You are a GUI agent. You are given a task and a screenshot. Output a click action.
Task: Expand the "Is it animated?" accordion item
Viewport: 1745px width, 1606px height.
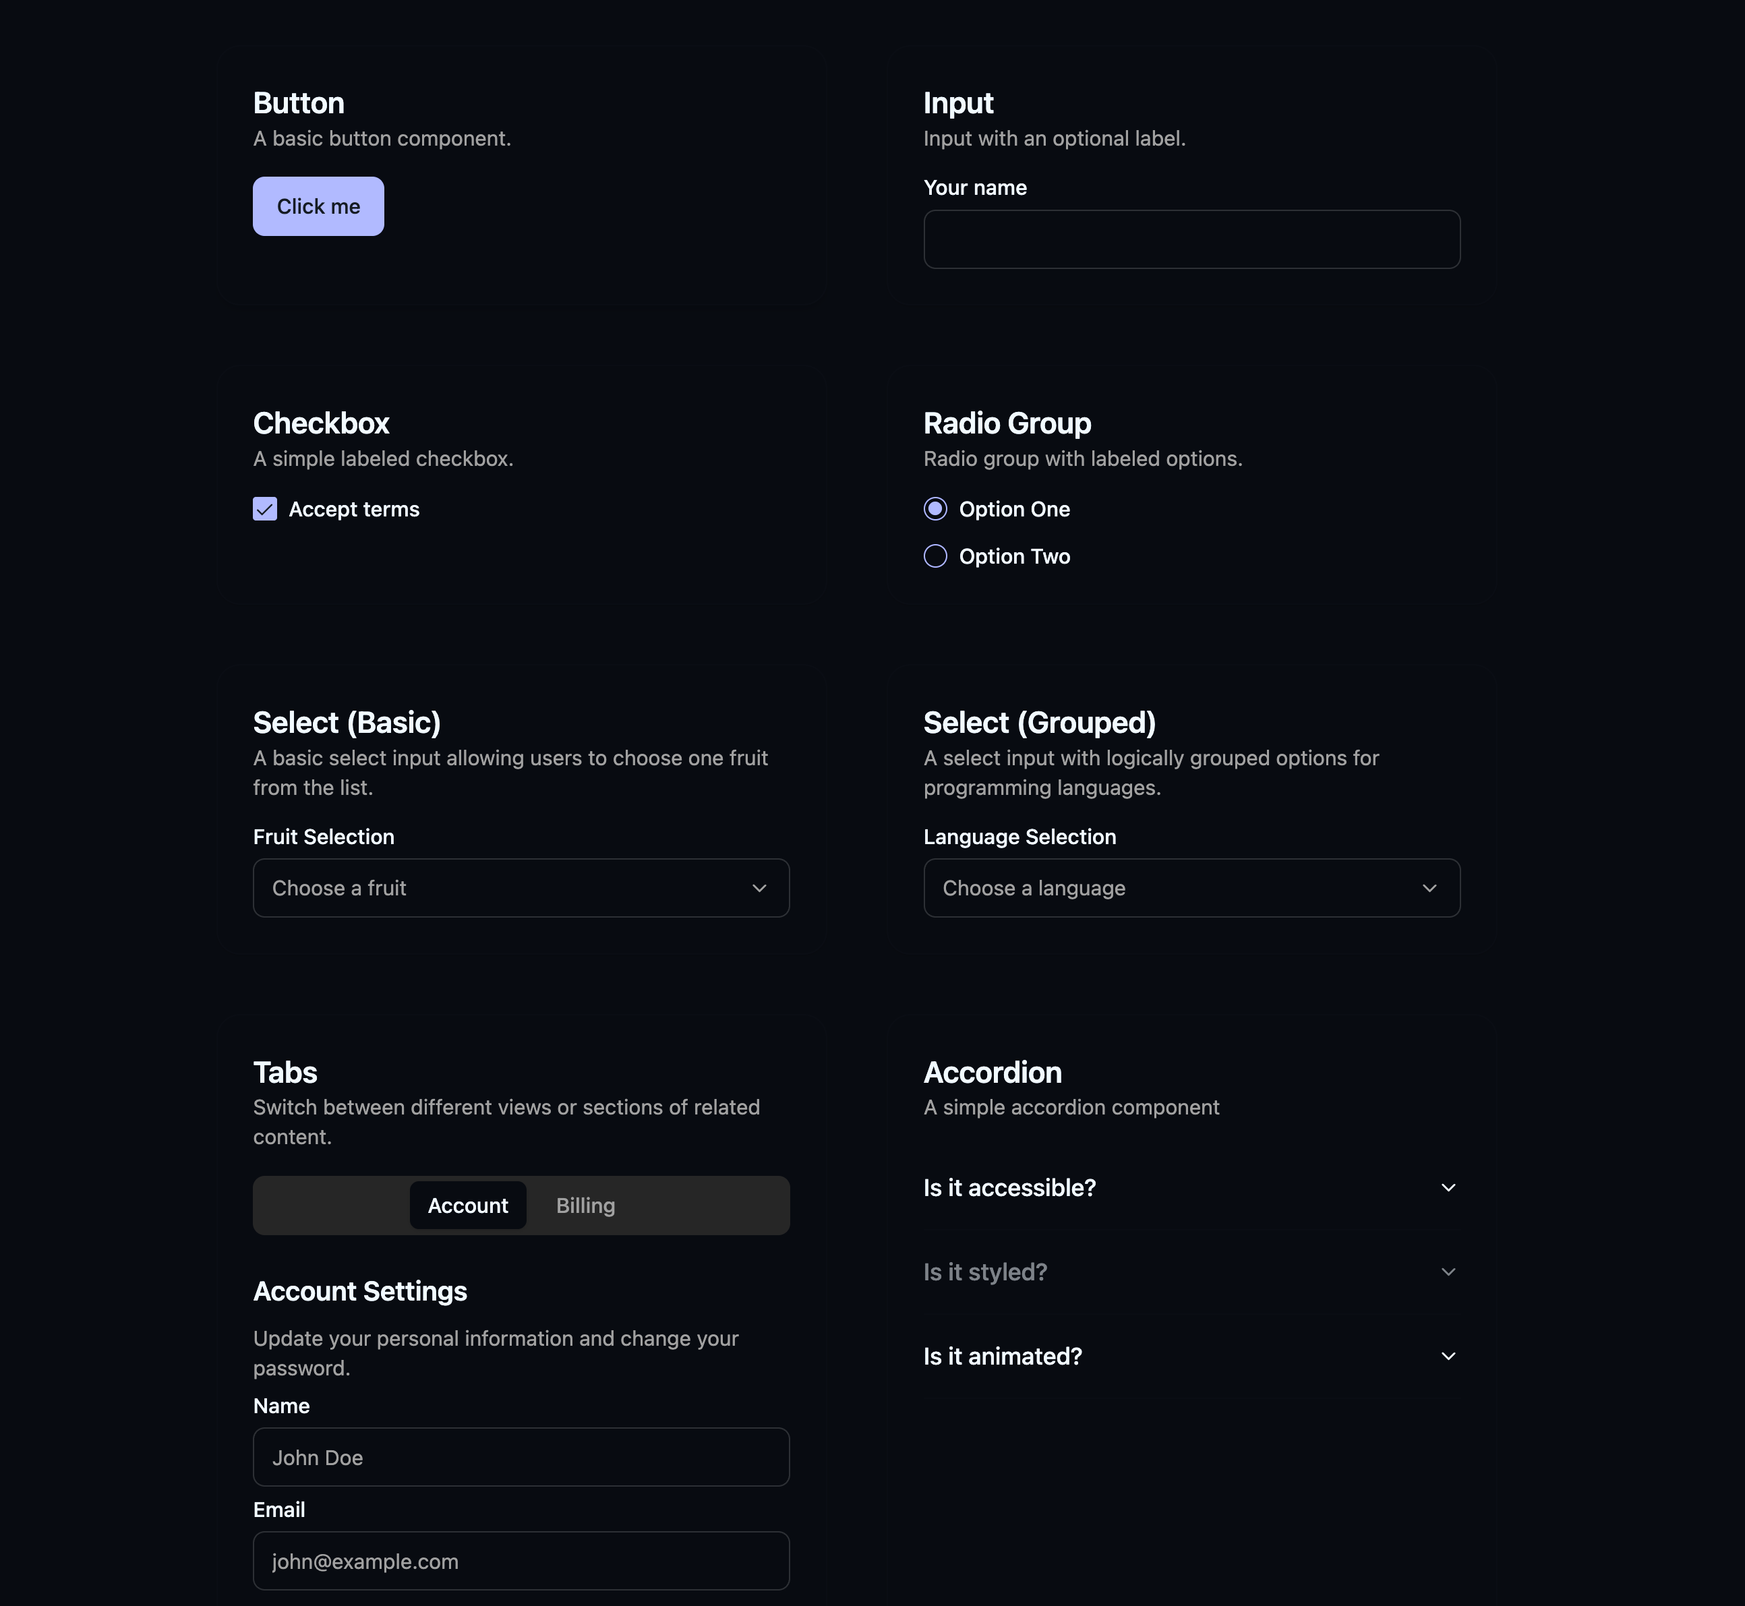(1003, 1357)
